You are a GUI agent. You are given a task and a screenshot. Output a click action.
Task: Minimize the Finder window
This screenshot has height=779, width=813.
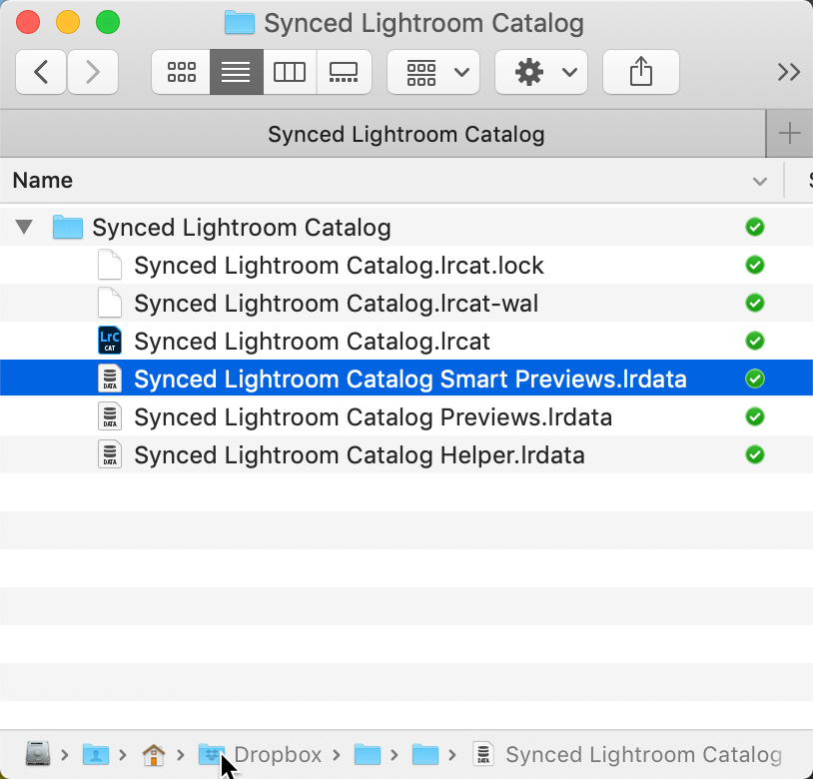pyautogui.click(x=68, y=22)
